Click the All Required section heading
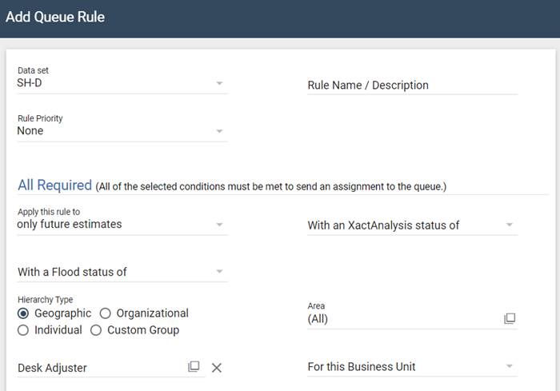 click(x=54, y=185)
